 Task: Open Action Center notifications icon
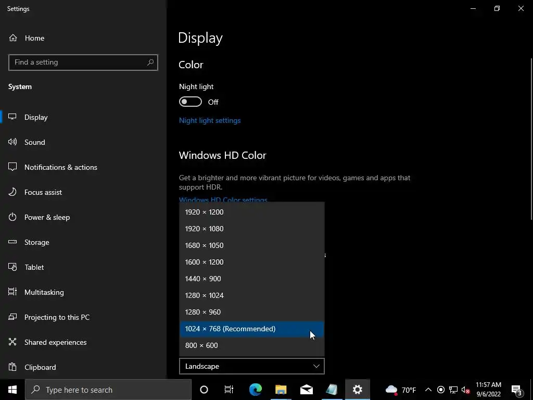pyautogui.click(x=517, y=390)
